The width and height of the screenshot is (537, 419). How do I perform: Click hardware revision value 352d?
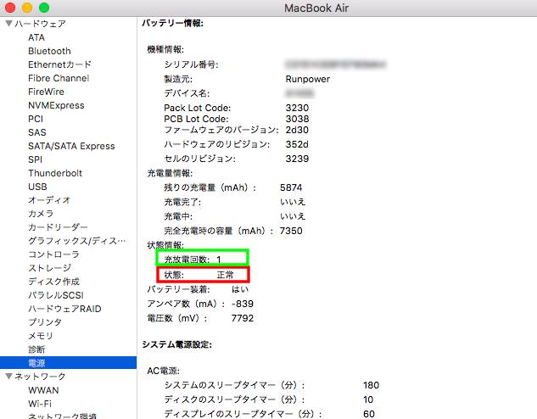coord(297,144)
